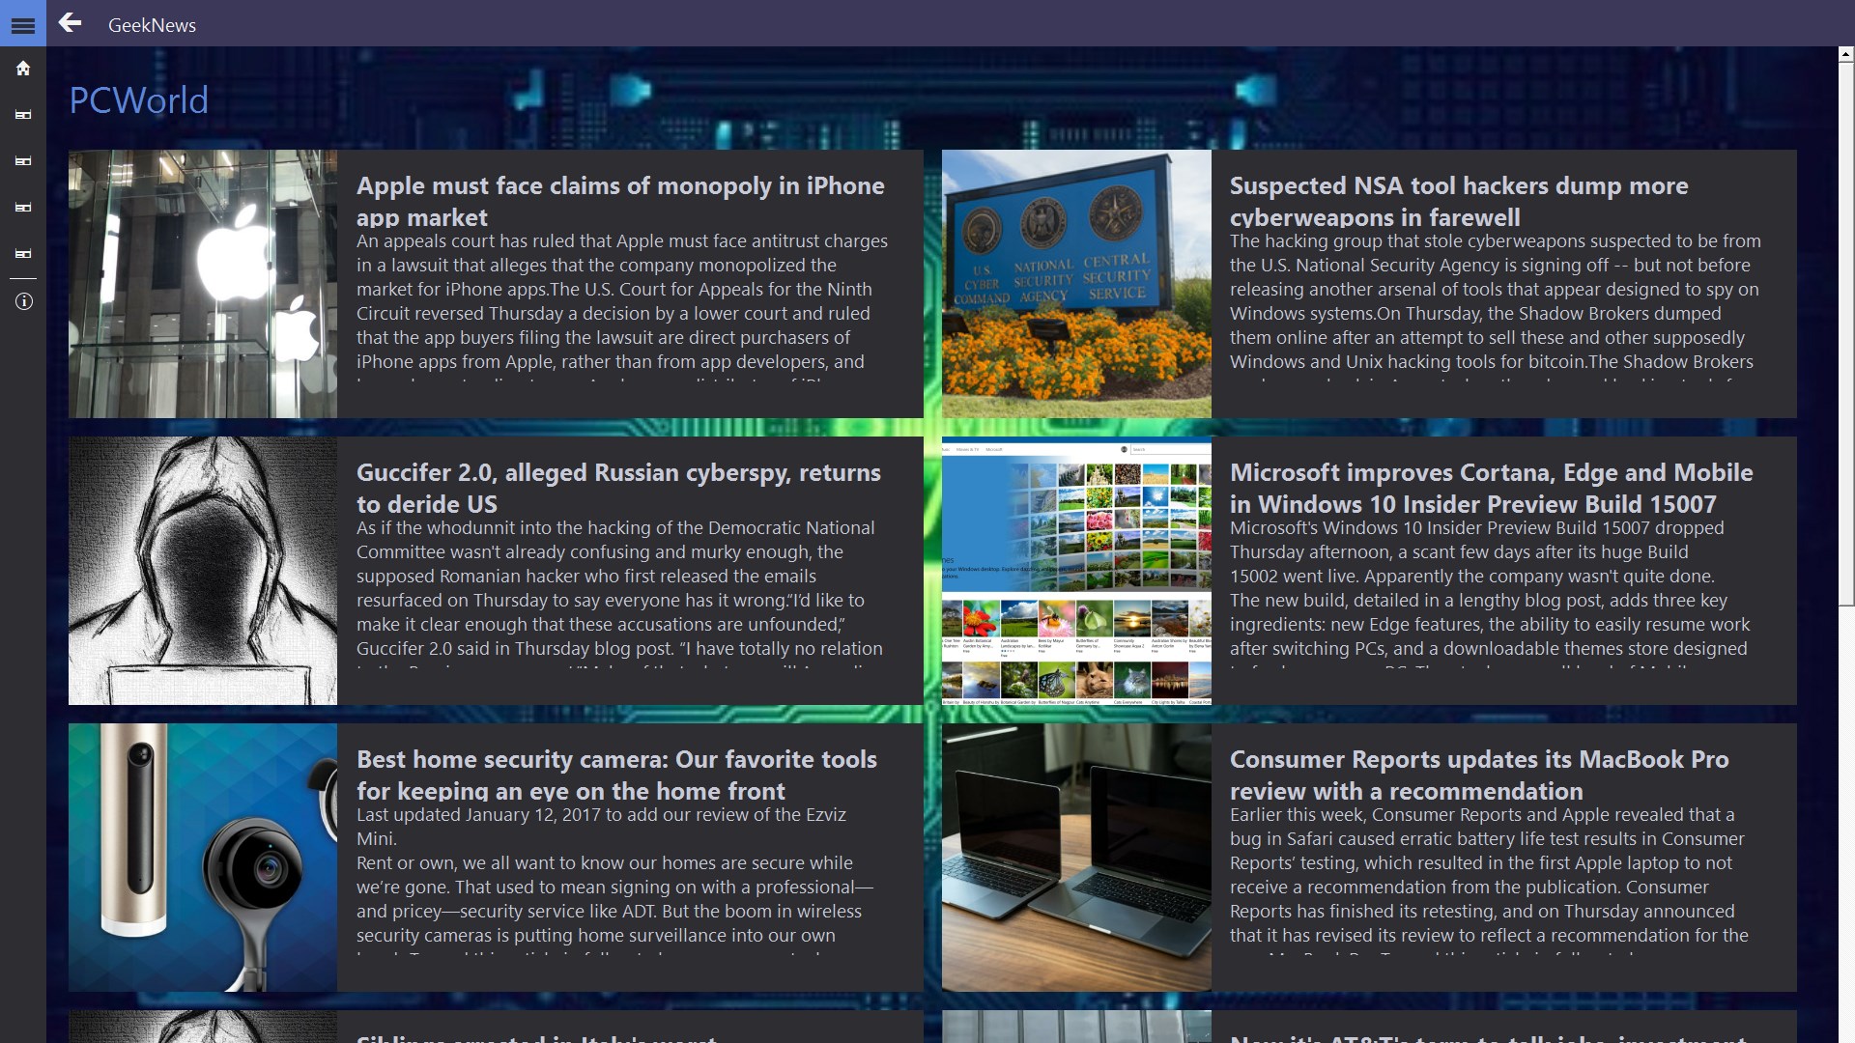Open Consumer Reports MacBook Pro article
This screenshot has height=1043, width=1855.
point(1478,775)
